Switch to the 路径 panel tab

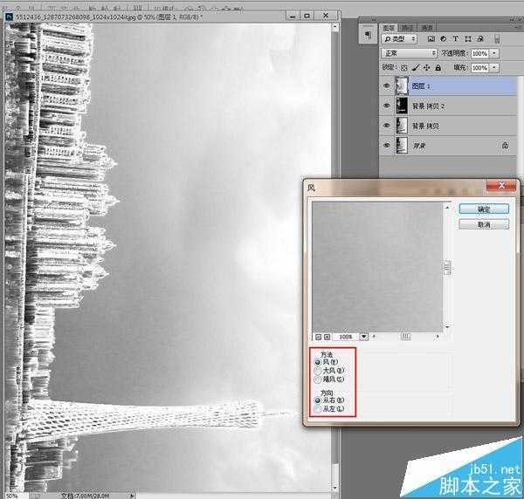coord(427,28)
